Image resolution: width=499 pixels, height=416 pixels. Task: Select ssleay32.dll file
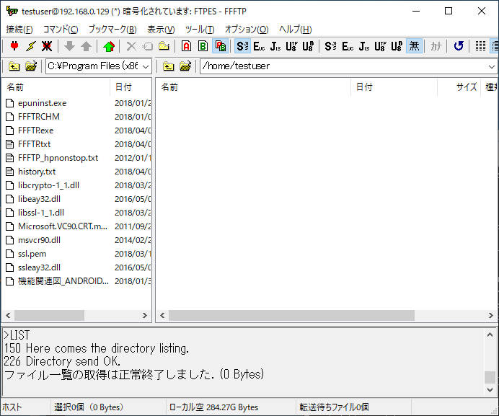click(39, 267)
